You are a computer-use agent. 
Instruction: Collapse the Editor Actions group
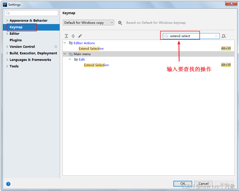coord(65,43)
